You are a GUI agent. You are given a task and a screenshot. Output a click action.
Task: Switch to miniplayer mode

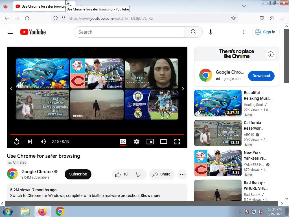tap(150, 142)
